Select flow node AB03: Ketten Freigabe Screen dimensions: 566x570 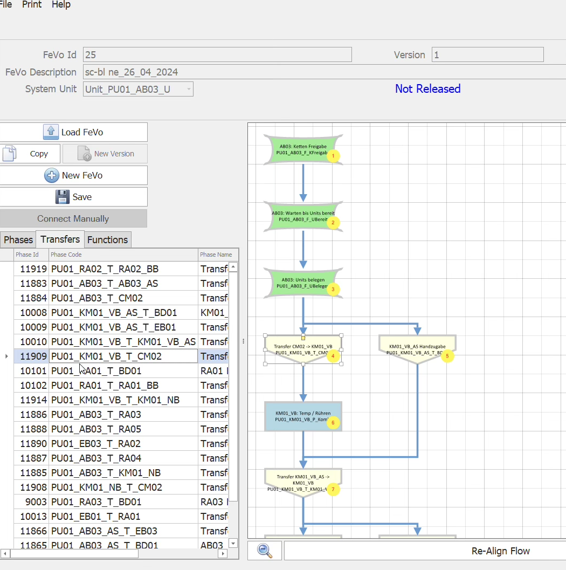302,149
